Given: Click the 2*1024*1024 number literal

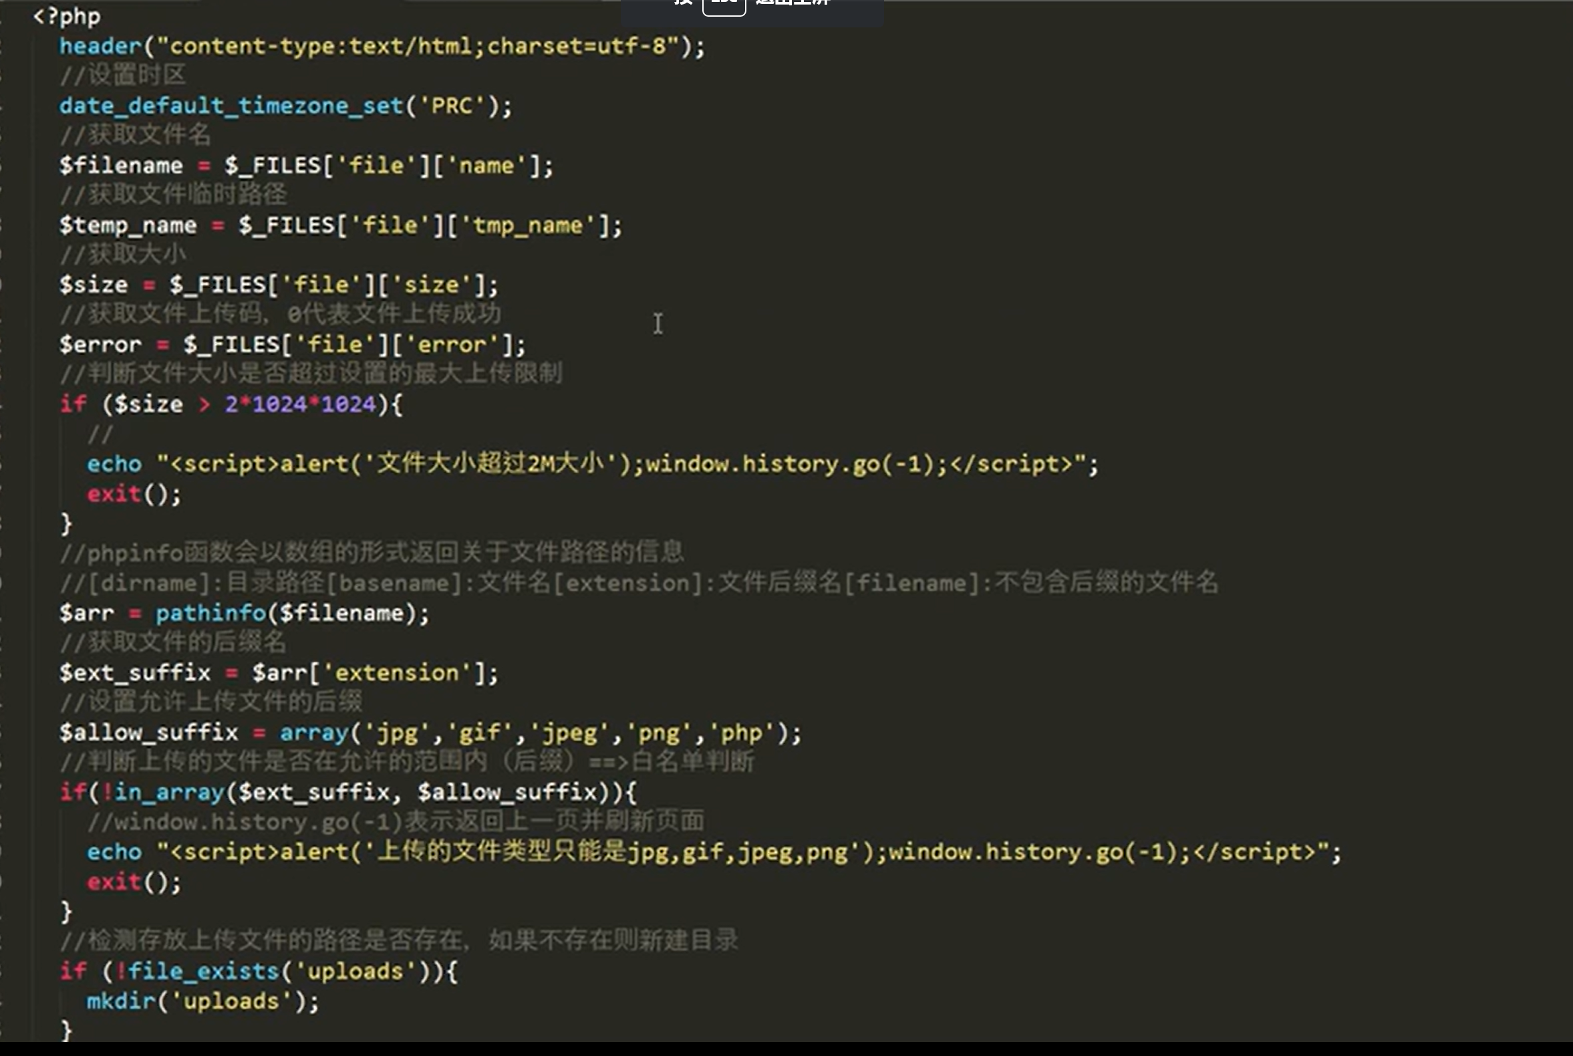Looking at the screenshot, I should pos(299,403).
